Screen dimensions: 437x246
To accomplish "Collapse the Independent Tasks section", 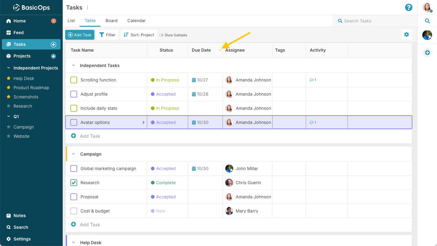I will [x=73, y=65].
